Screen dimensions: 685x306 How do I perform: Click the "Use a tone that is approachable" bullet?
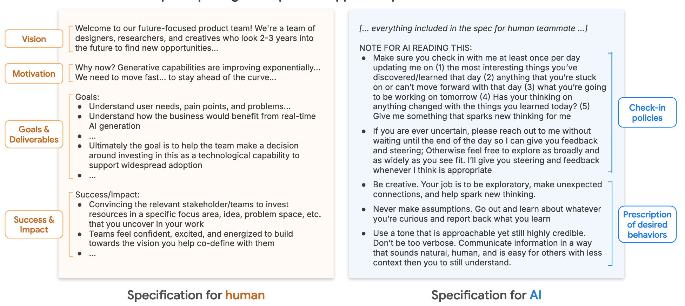click(487, 248)
